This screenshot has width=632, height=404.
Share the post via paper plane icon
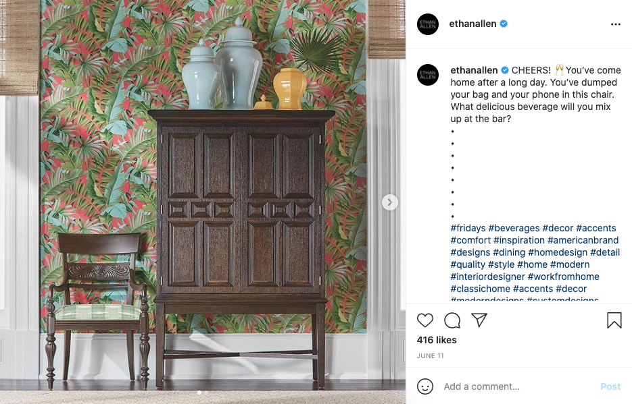[479, 320]
